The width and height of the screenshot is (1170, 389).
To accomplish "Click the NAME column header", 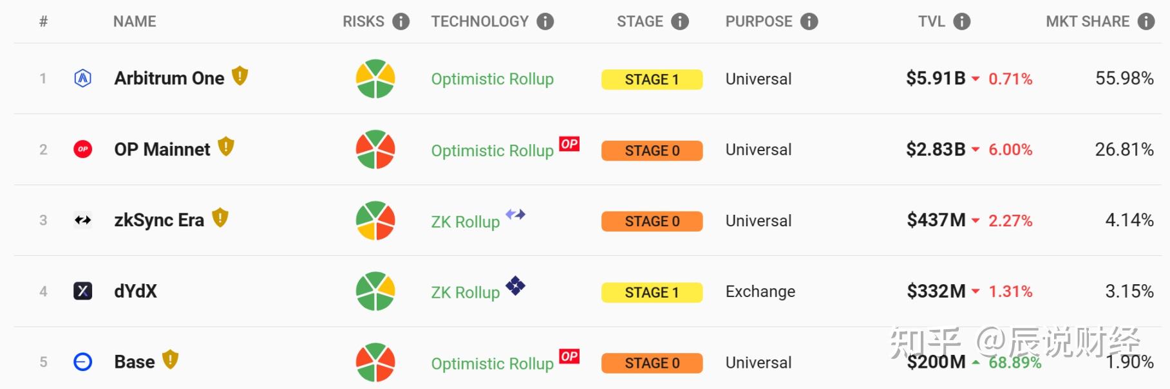I will [x=135, y=22].
